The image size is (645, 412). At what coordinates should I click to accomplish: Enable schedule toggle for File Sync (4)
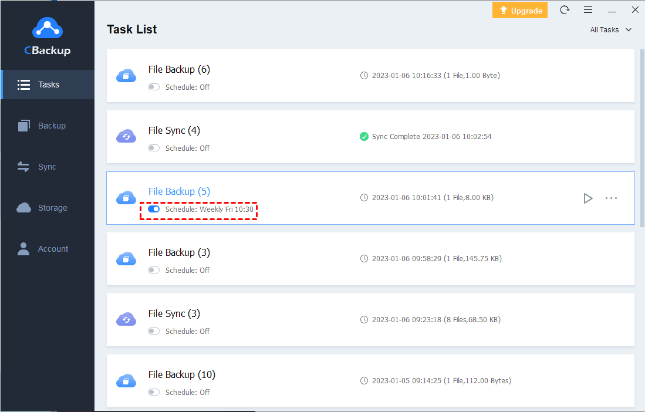[x=154, y=148]
